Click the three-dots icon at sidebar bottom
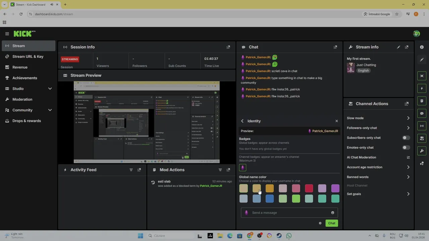The image size is (429, 241). [422, 163]
